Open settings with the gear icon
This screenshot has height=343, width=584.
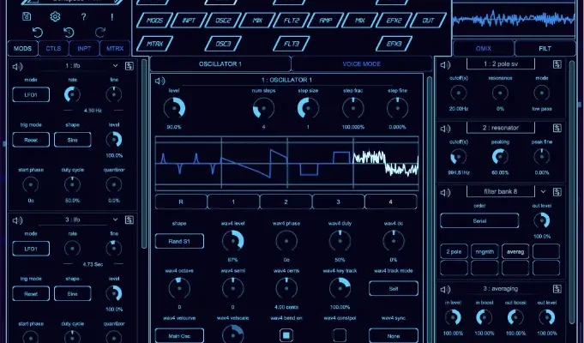pyautogui.click(x=55, y=16)
